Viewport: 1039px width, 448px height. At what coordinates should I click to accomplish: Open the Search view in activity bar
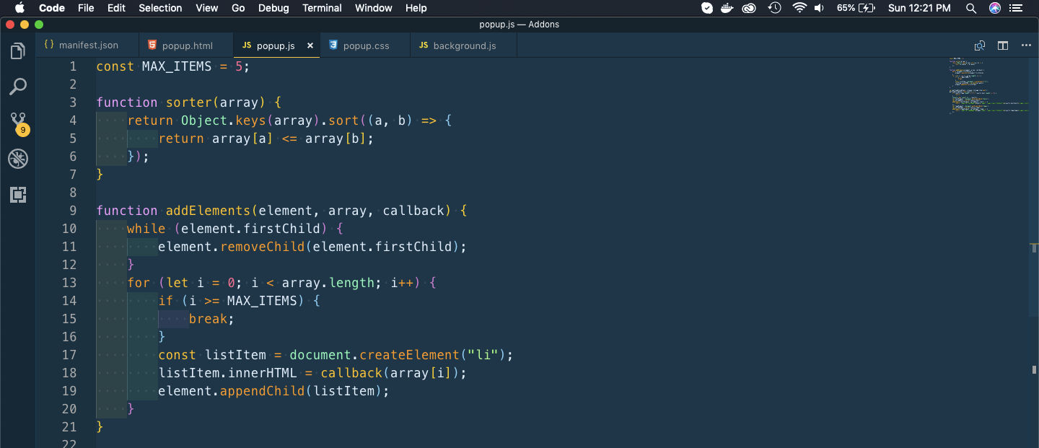coord(18,87)
